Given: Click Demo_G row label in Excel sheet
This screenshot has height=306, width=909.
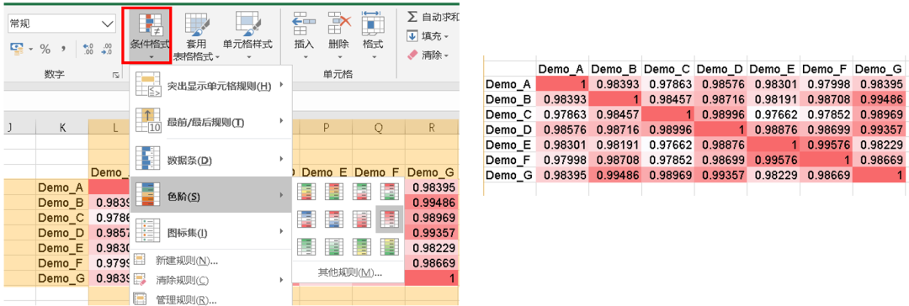Looking at the screenshot, I should pyautogui.click(x=62, y=278).
